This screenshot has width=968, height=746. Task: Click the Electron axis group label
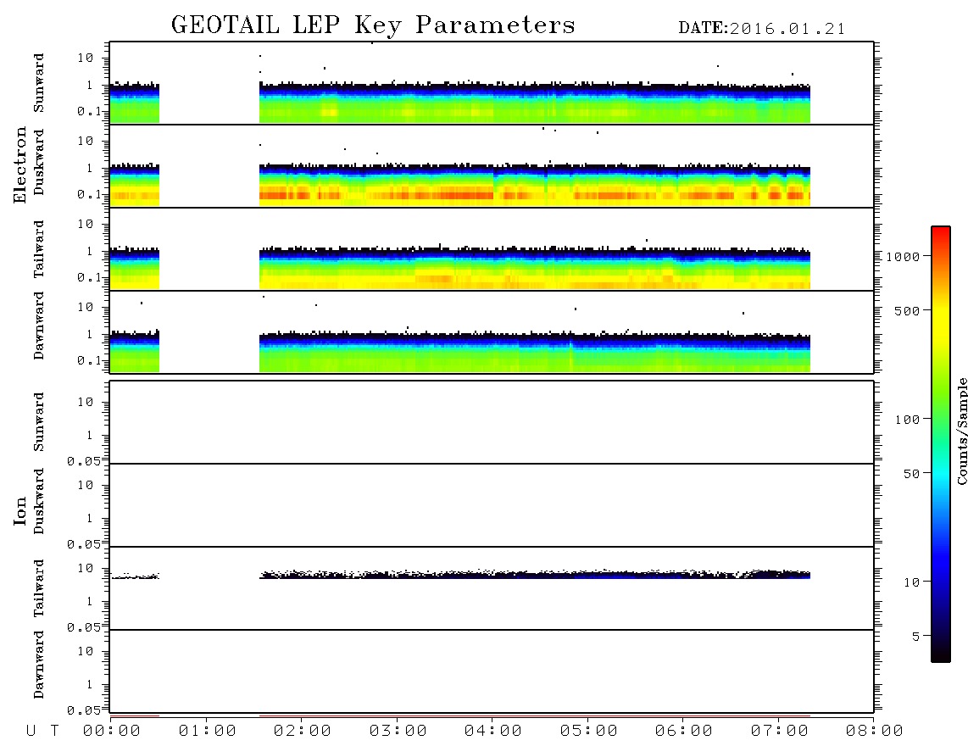(x=19, y=164)
